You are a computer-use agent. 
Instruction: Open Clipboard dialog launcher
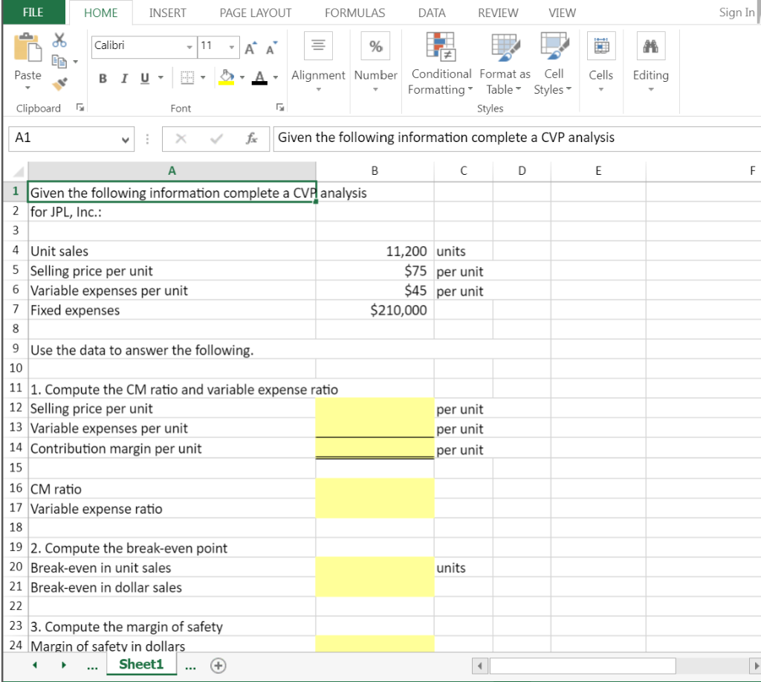coord(80,107)
